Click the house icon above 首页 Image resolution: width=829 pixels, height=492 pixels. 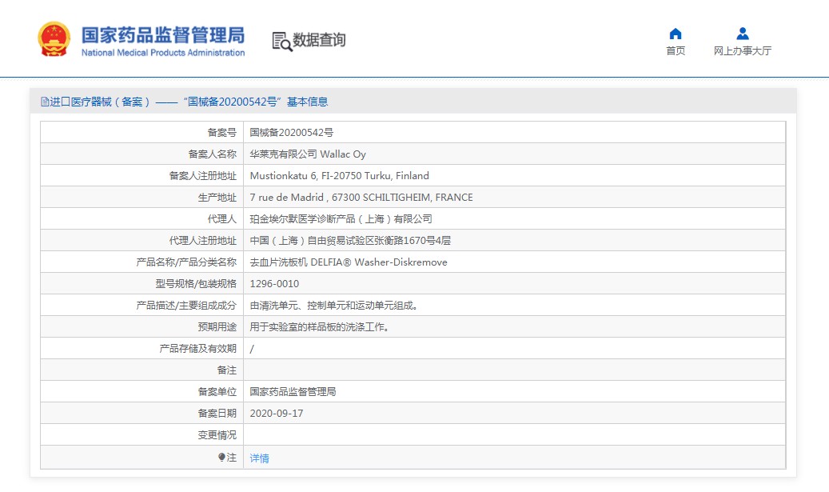[x=676, y=34]
